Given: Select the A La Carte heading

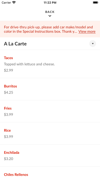Looking at the screenshot, I should (x=15, y=44).
